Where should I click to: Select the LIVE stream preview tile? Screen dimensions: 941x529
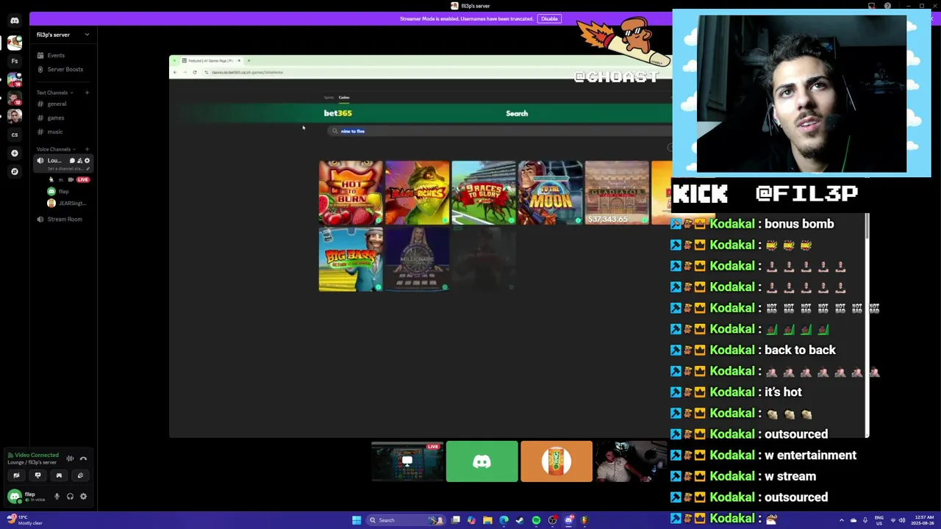pos(407,461)
